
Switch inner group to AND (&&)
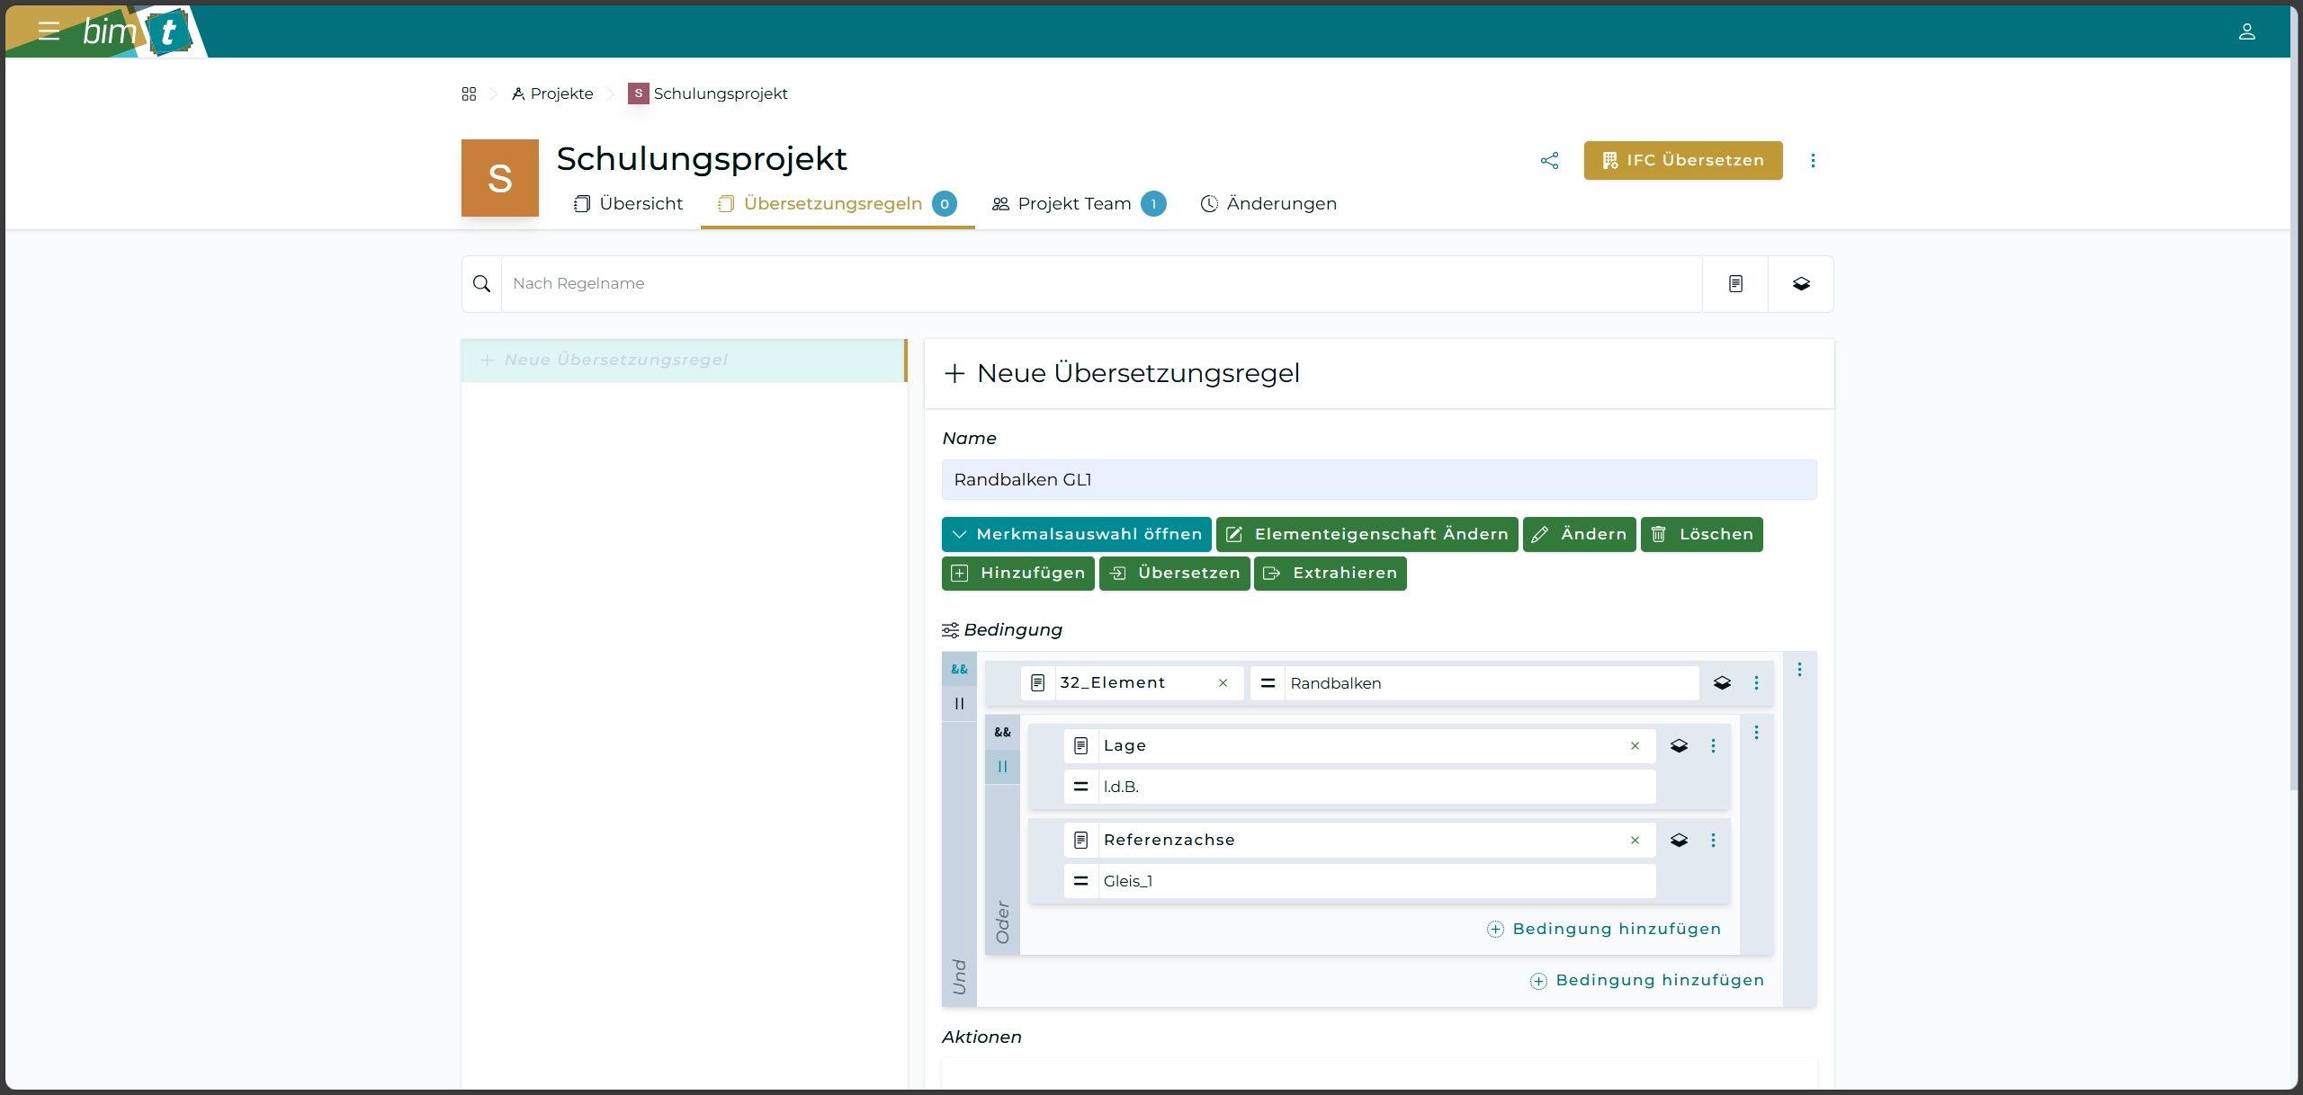click(1002, 732)
